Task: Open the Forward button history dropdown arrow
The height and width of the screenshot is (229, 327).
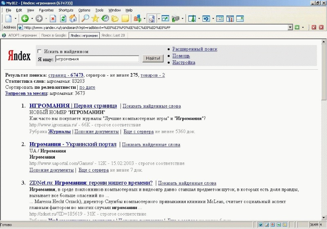Action: 46,19
